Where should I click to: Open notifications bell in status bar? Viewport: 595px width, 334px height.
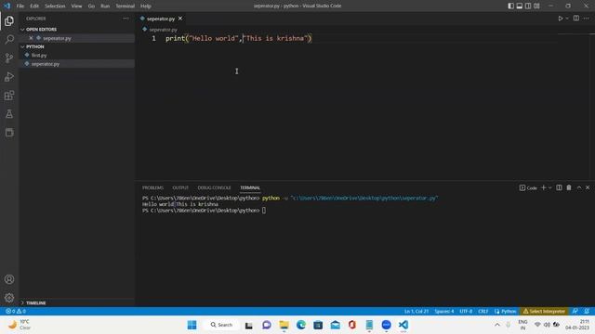click(587, 311)
